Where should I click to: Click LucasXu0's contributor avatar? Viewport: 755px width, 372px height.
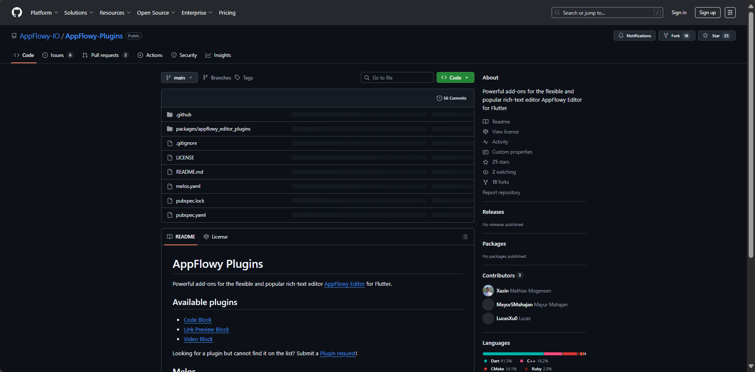point(488,318)
